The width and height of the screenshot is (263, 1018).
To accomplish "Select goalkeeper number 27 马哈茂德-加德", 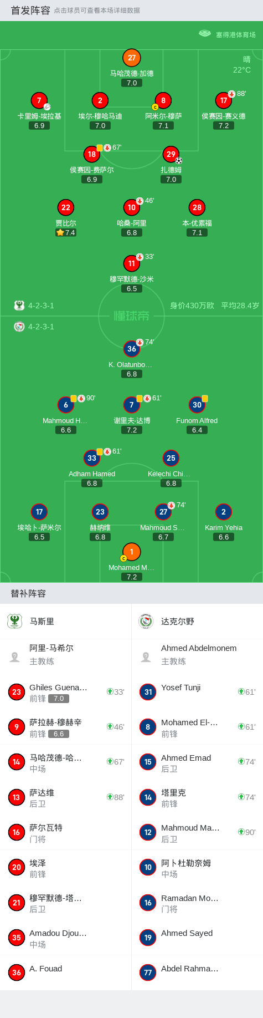I will 131,58.
